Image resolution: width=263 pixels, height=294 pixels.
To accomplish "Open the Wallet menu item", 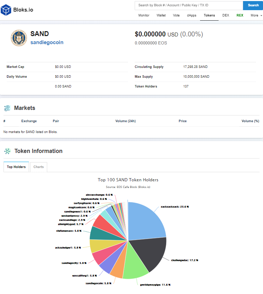I will (161, 15).
